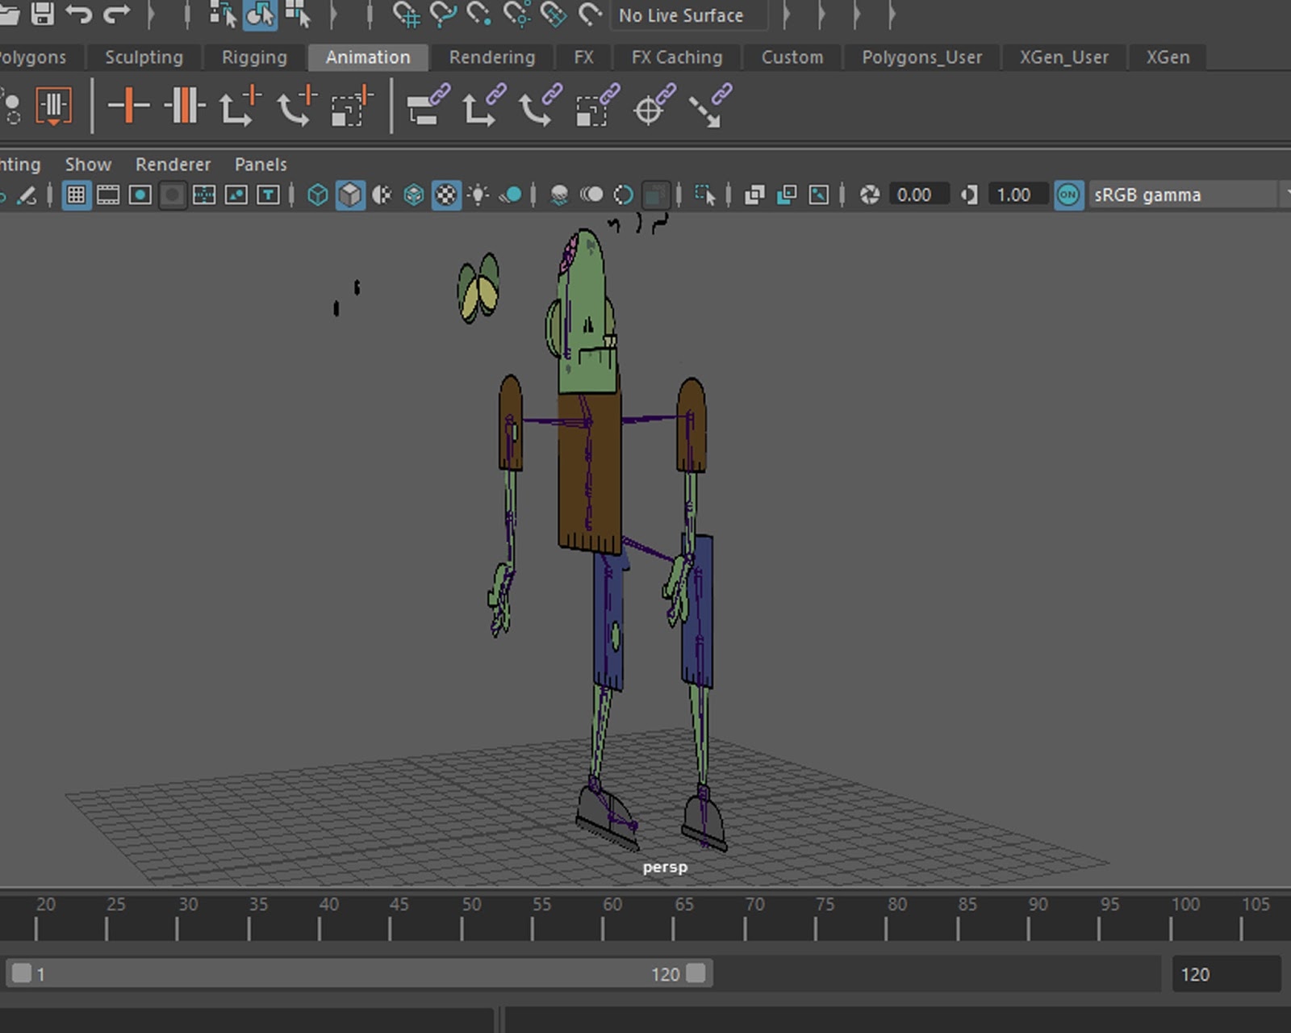This screenshot has height=1033, width=1291.
Task: Click the playback end time field showing 120
Action: (1225, 974)
